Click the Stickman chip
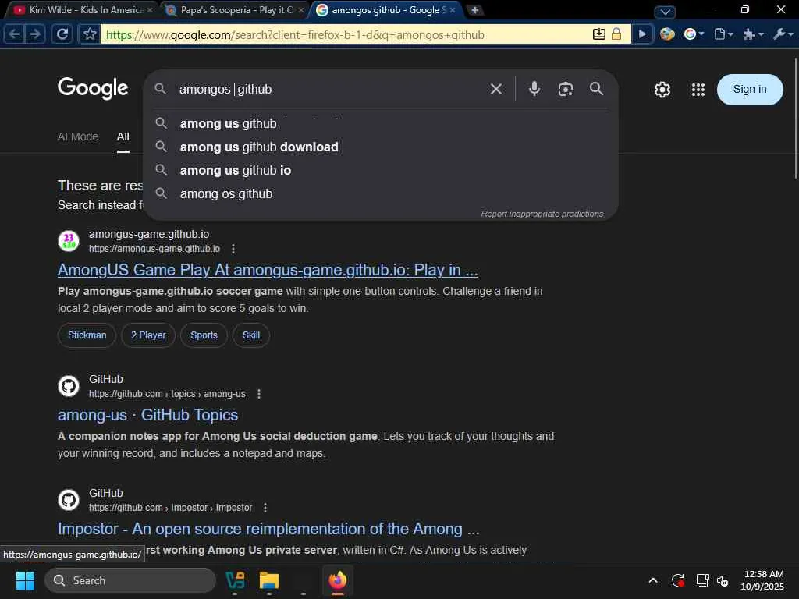The image size is (799, 599). click(x=87, y=335)
